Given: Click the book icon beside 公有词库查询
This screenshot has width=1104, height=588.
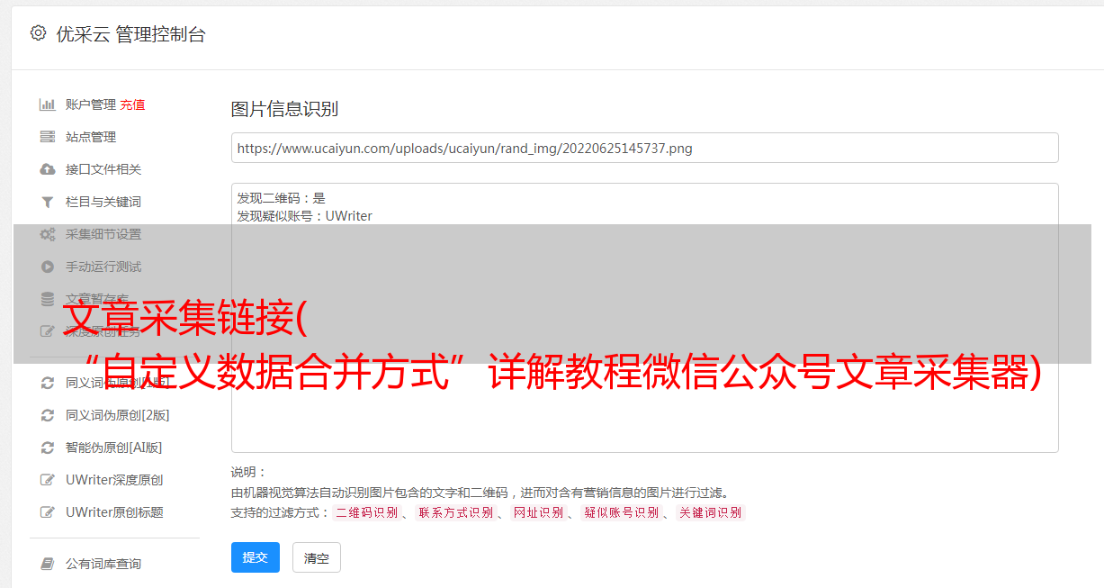Looking at the screenshot, I should 48,564.
